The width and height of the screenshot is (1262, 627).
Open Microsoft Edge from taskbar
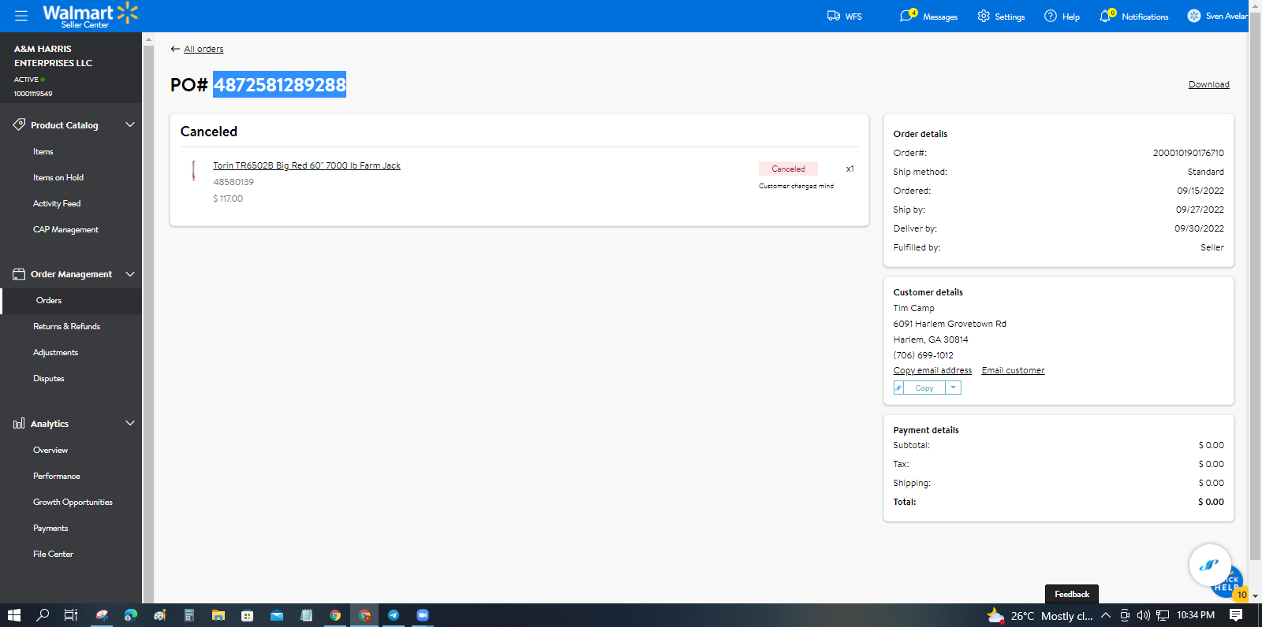pos(131,615)
